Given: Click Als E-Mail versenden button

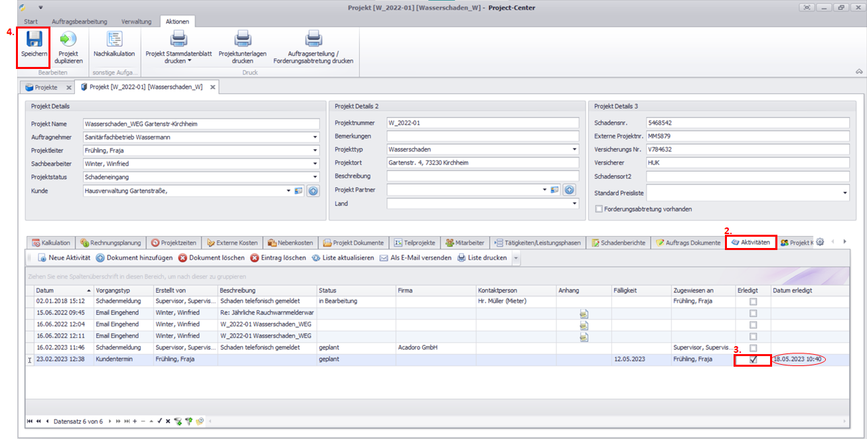Looking at the screenshot, I should pos(416,258).
